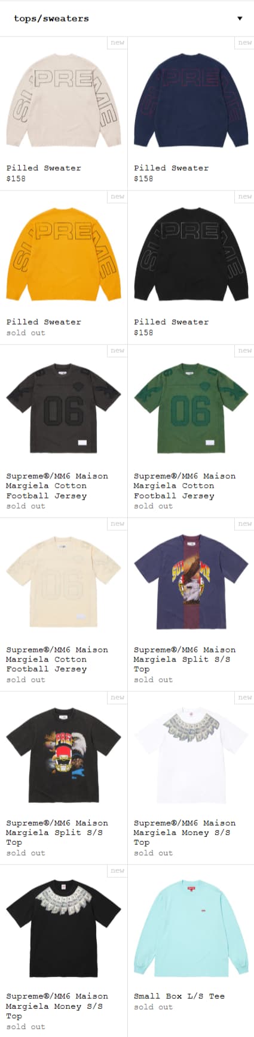Click the $158 price under the black sweater
Screen dimensions: 254x1037
pos(143,332)
